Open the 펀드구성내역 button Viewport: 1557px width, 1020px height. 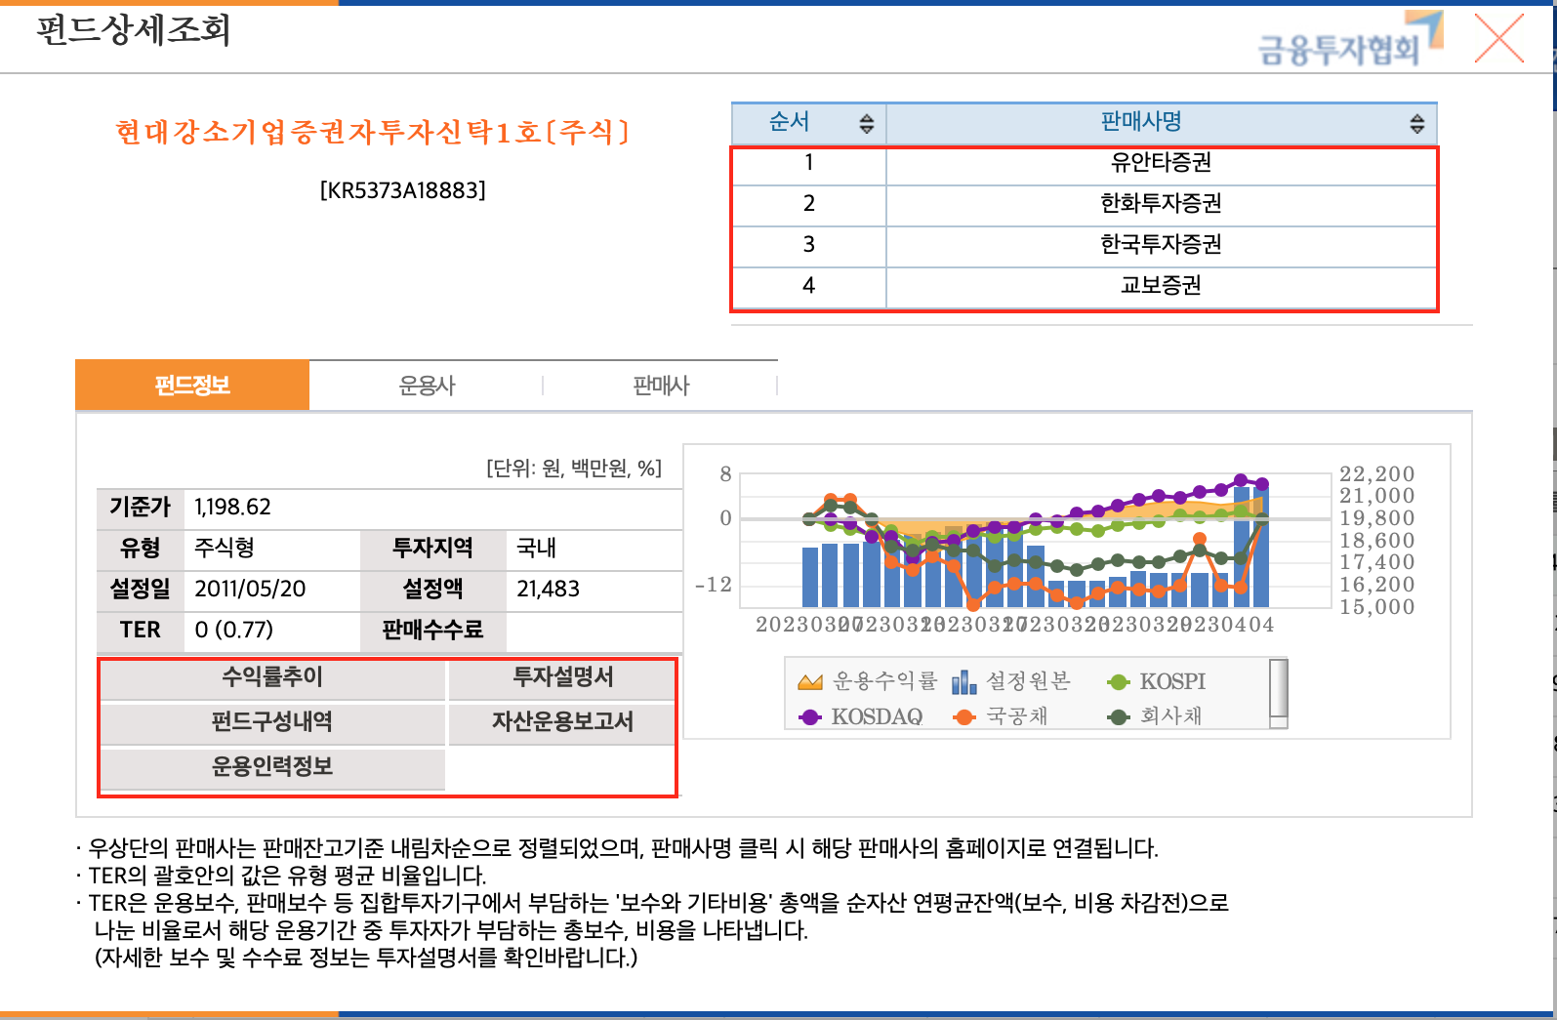pyautogui.click(x=272, y=722)
